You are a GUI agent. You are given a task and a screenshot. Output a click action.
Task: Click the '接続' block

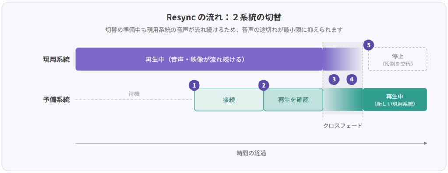tap(229, 100)
